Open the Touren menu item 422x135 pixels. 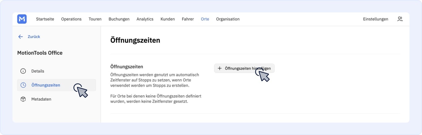pyautogui.click(x=95, y=19)
